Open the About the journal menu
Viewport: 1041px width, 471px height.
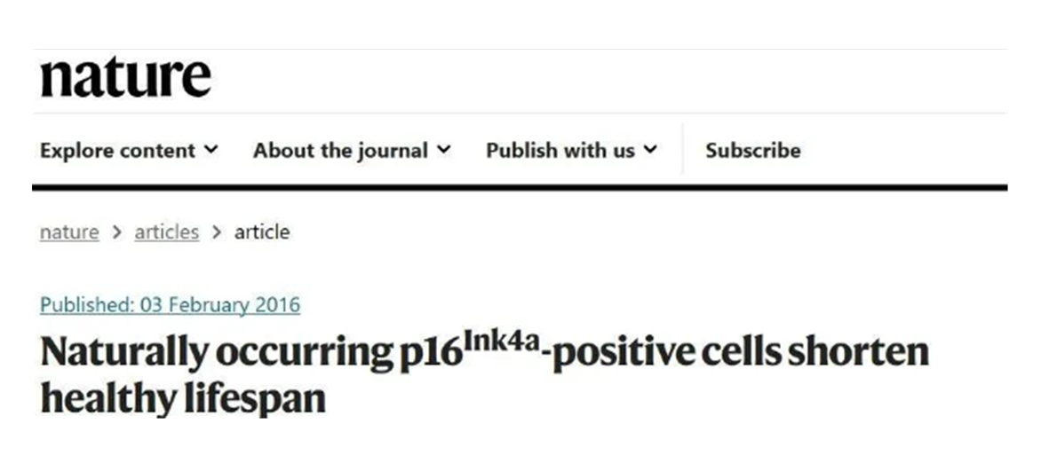340,151
